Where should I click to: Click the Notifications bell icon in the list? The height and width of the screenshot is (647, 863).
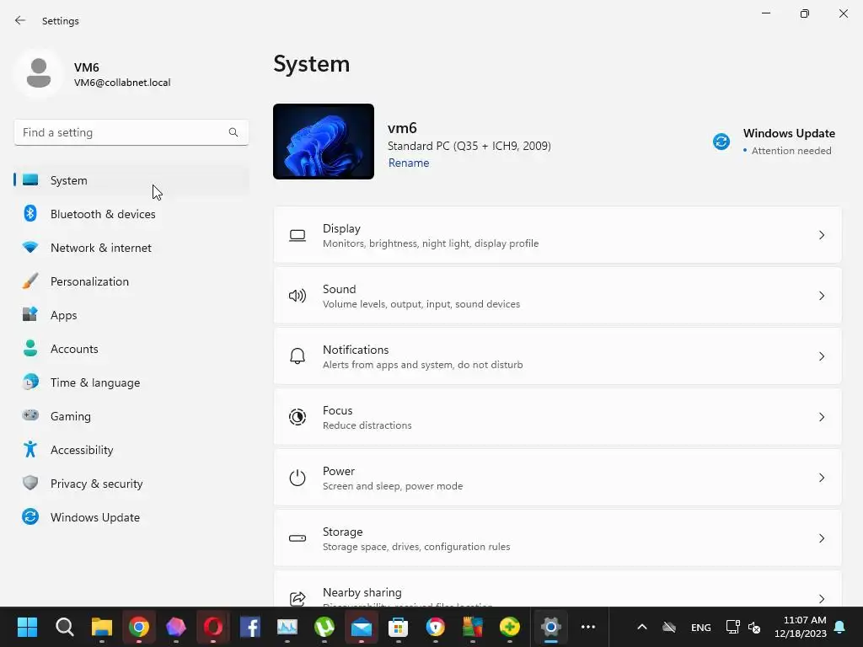click(297, 356)
